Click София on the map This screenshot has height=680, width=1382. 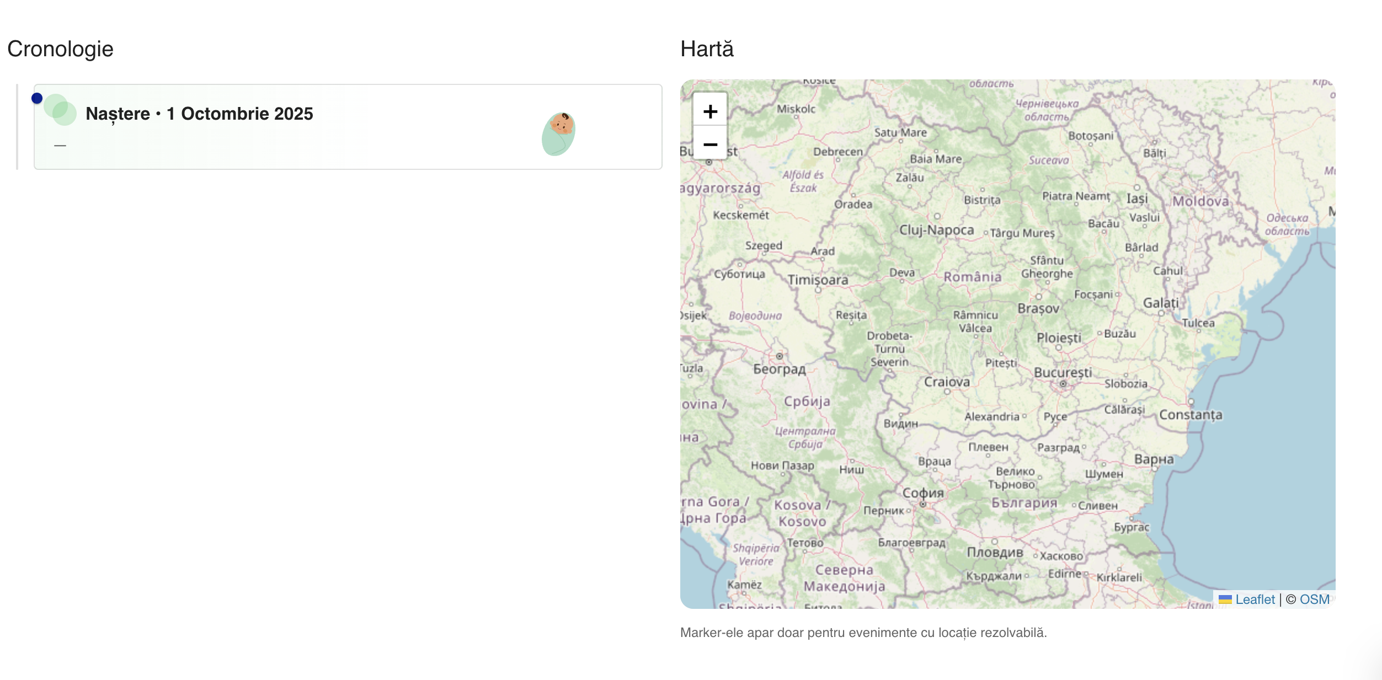[x=923, y=492]
